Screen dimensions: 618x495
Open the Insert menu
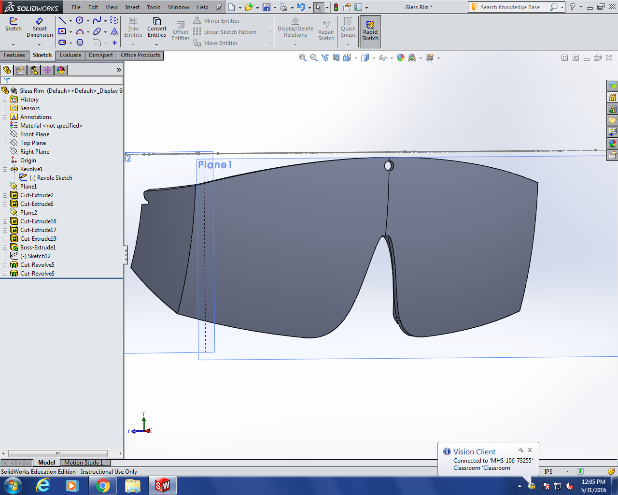(132, 7)
